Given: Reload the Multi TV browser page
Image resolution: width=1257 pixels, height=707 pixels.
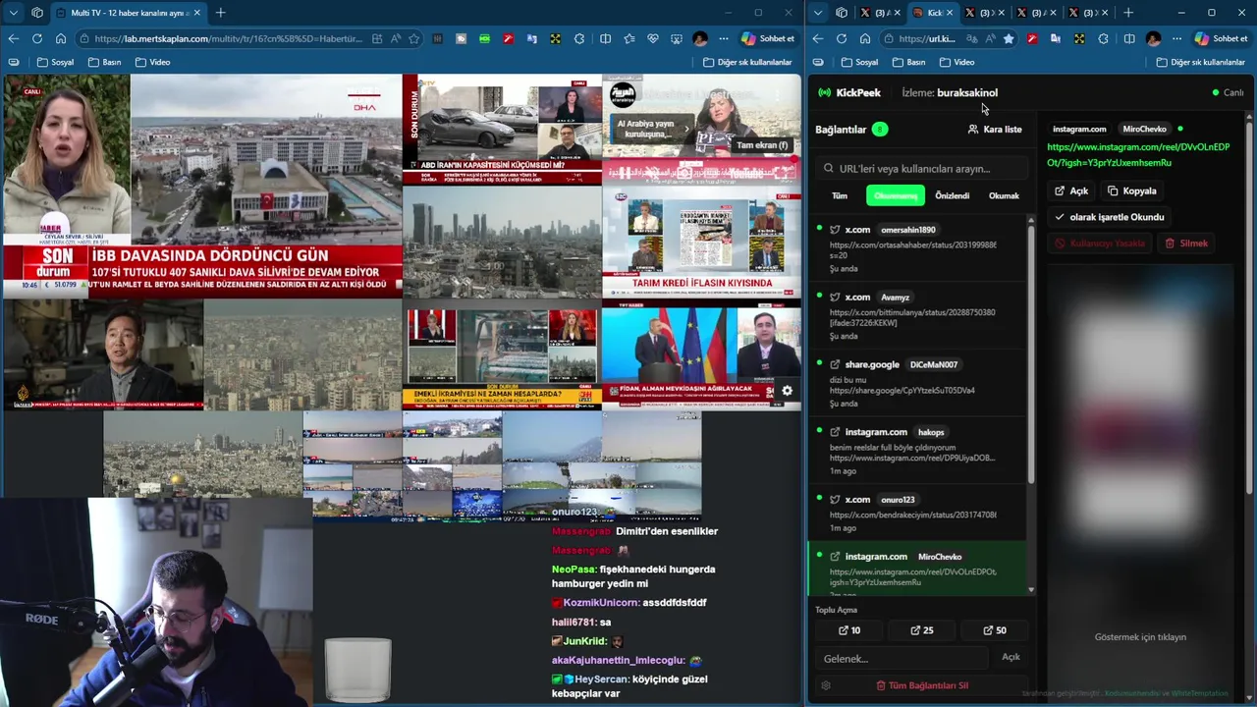Looking at the screenshot, I should (x=36, y=38).
